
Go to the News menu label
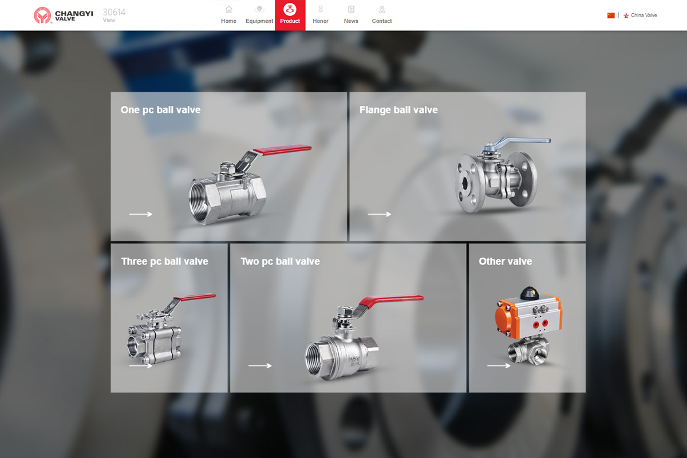pyautogui.click(x=351, y=21)
